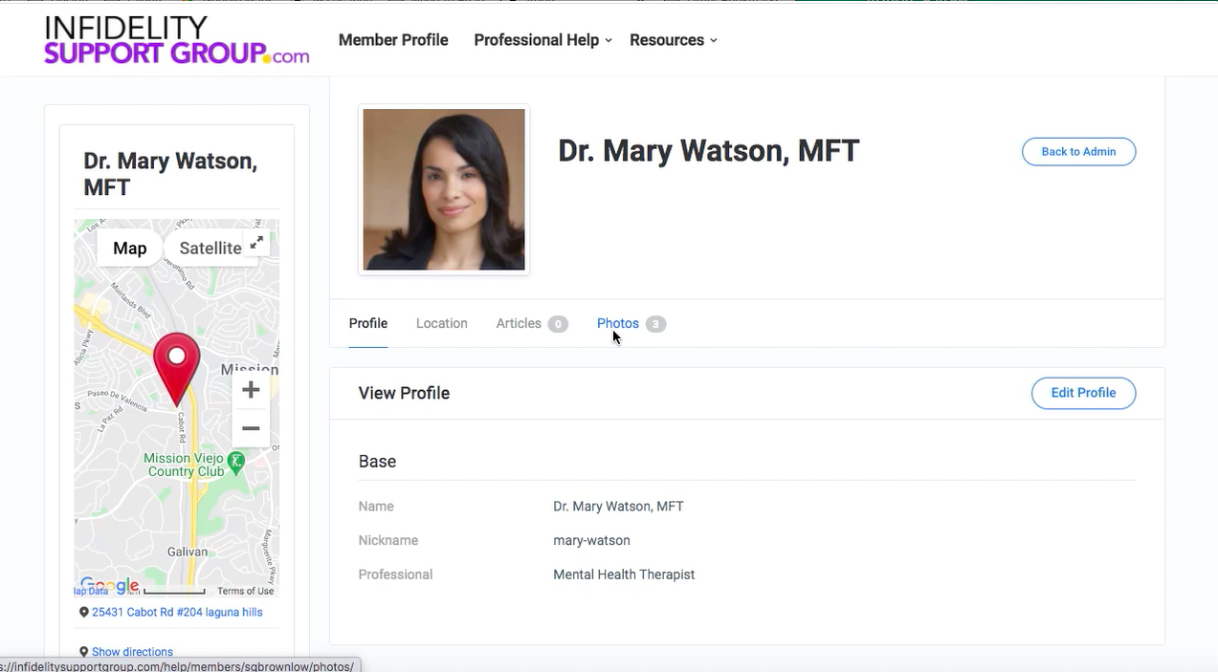This screenshot has height=672, width=1218.
Task: Click the Edit Profile button
Action: [x=1083, y=393]
